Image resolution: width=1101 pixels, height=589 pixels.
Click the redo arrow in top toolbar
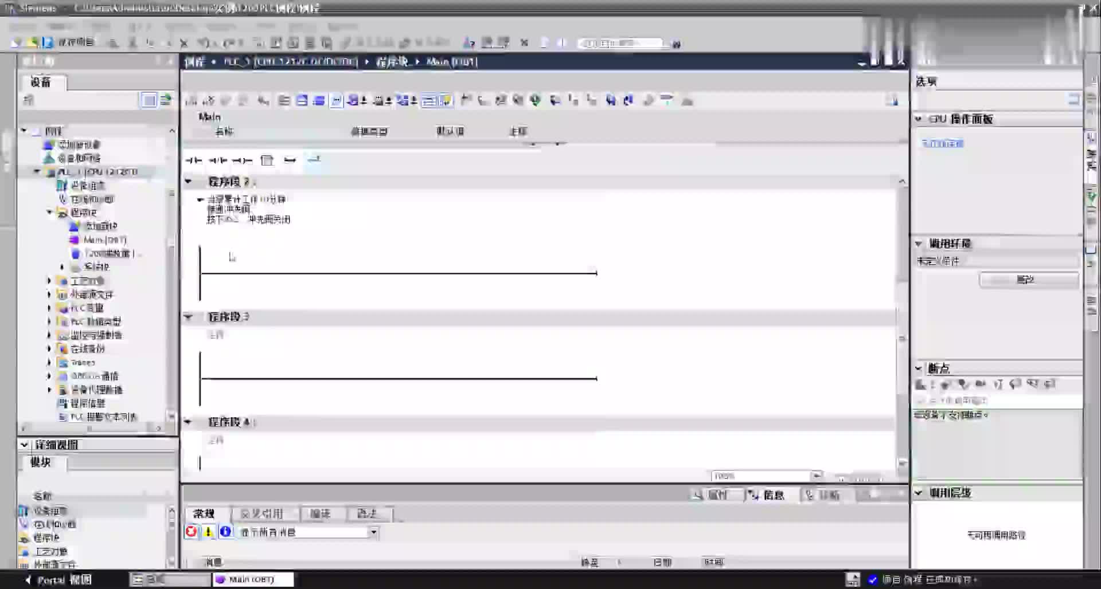click(x=229, y=43)
